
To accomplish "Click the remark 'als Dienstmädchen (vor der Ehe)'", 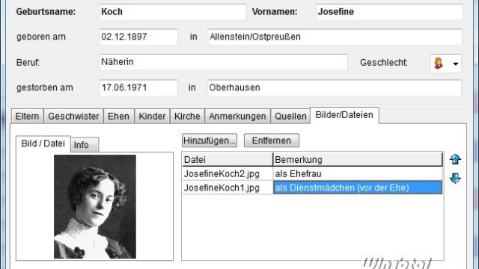I will 358,188.
